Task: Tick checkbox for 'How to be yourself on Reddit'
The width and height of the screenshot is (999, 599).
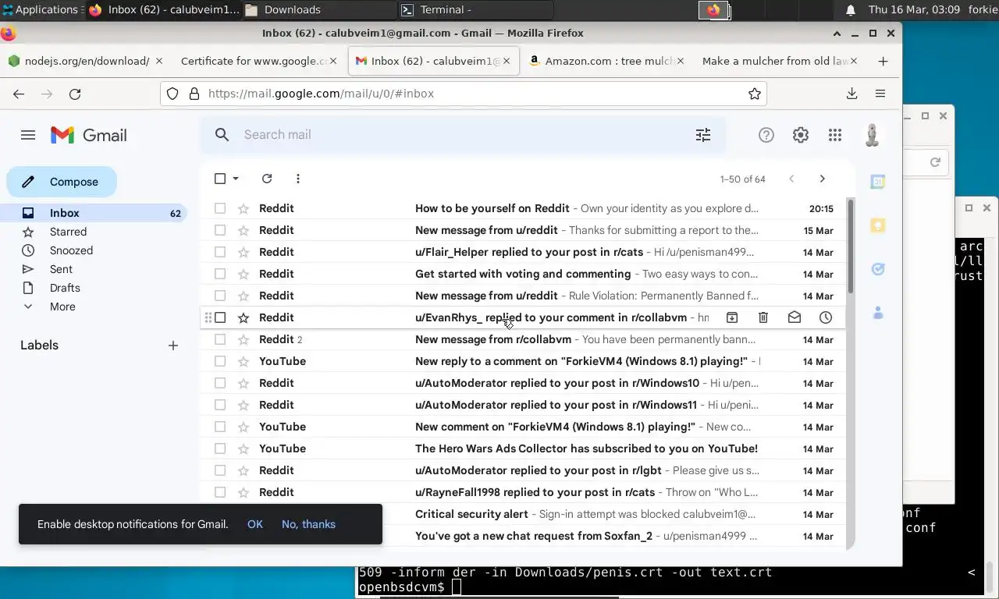Action: [220, 208]
